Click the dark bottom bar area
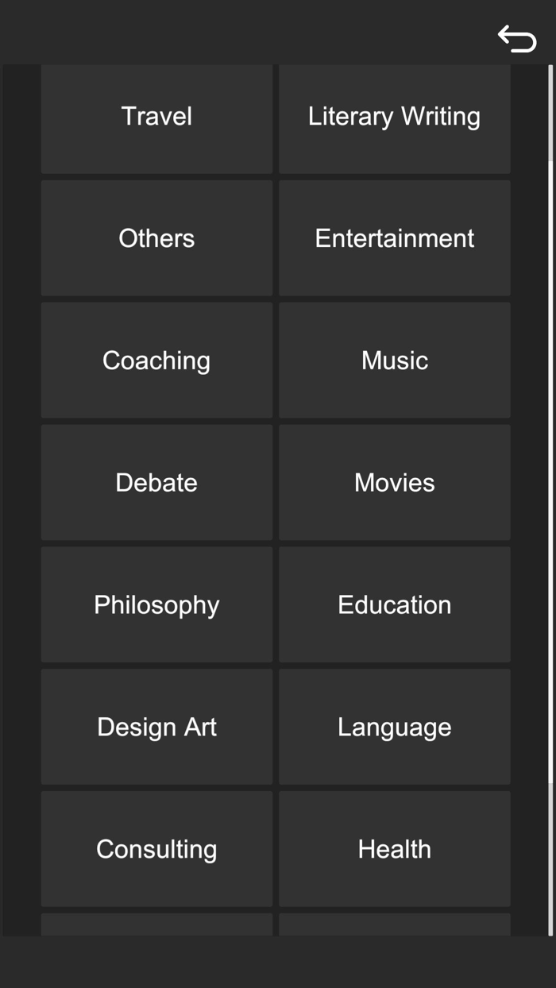Image resolution: width=556 pixels, height=988 pixels. tap(278, 962)
